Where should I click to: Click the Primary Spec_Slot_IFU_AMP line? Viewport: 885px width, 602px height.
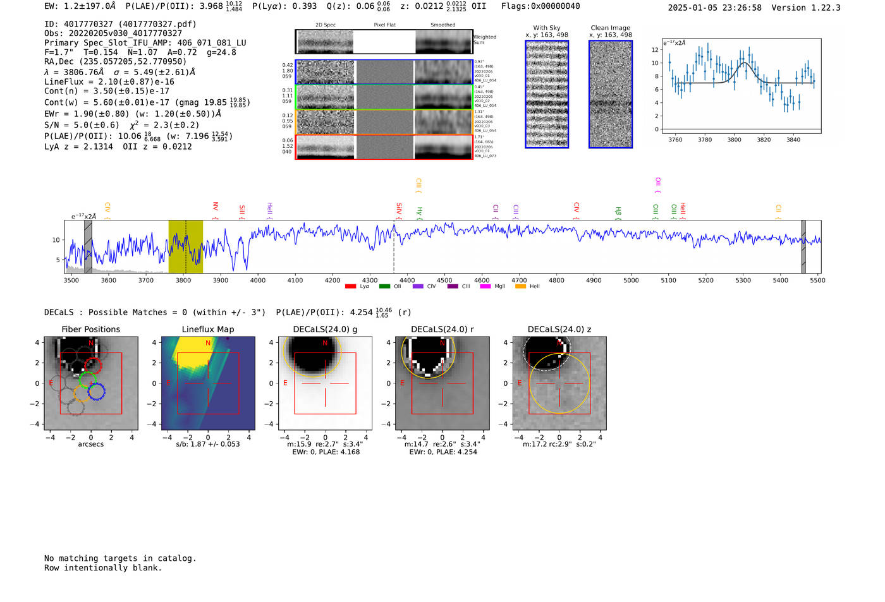pyautogui.click(x=145, y=43)
